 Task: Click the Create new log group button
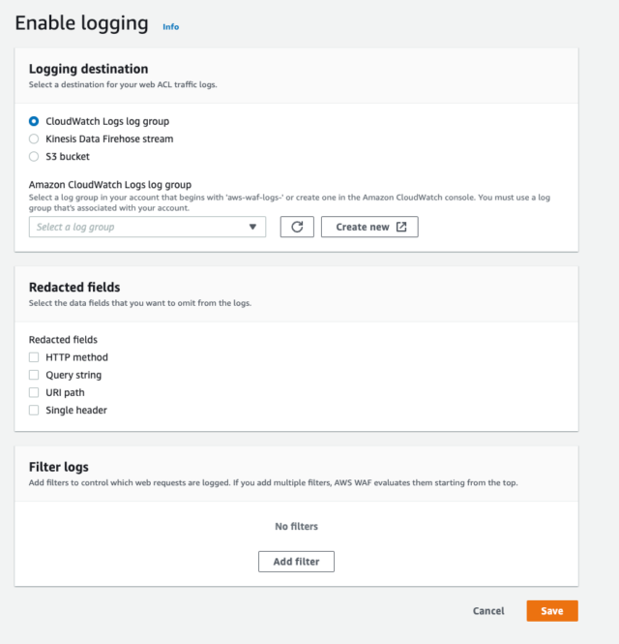click(369, 227)
